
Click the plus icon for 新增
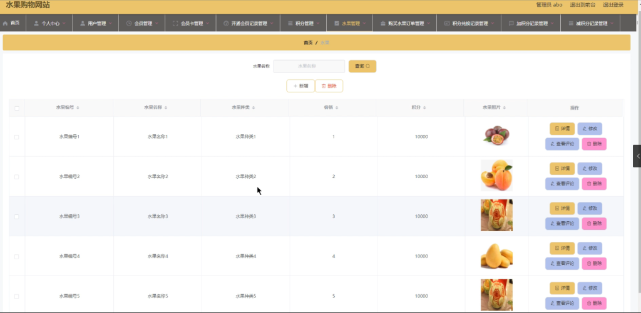295,86
